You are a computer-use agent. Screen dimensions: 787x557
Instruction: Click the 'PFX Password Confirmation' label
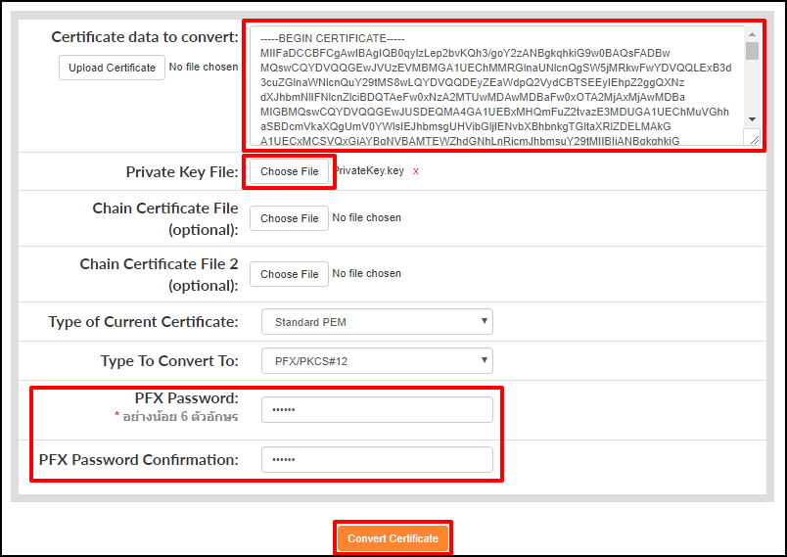[x=138, y=460]
